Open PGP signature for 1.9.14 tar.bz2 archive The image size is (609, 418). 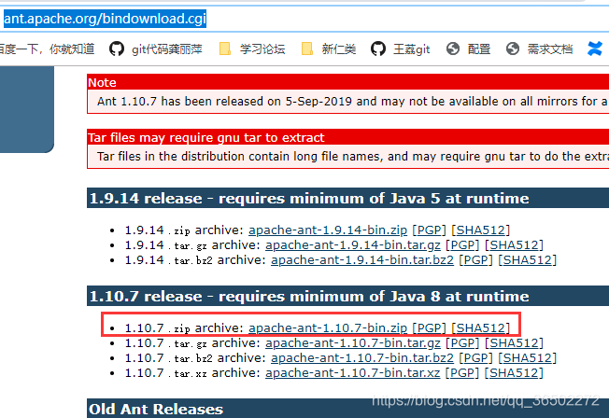click(475, 260)
